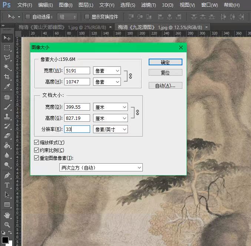Close the 图像大小 dialog
This screenshot has width=251, height=246.
tap(181, 47)
